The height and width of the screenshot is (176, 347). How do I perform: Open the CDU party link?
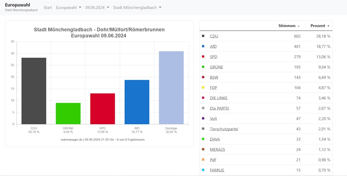tap(214, 36)
